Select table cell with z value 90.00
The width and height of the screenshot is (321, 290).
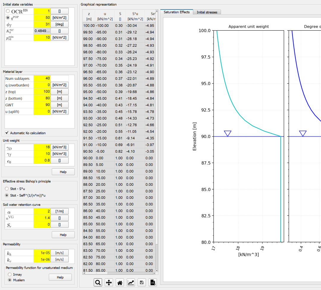point(89,158)
